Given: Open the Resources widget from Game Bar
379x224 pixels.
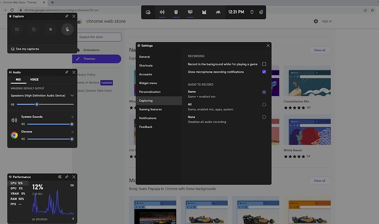Looking at the screenshot, I should [x=204, y=12].
